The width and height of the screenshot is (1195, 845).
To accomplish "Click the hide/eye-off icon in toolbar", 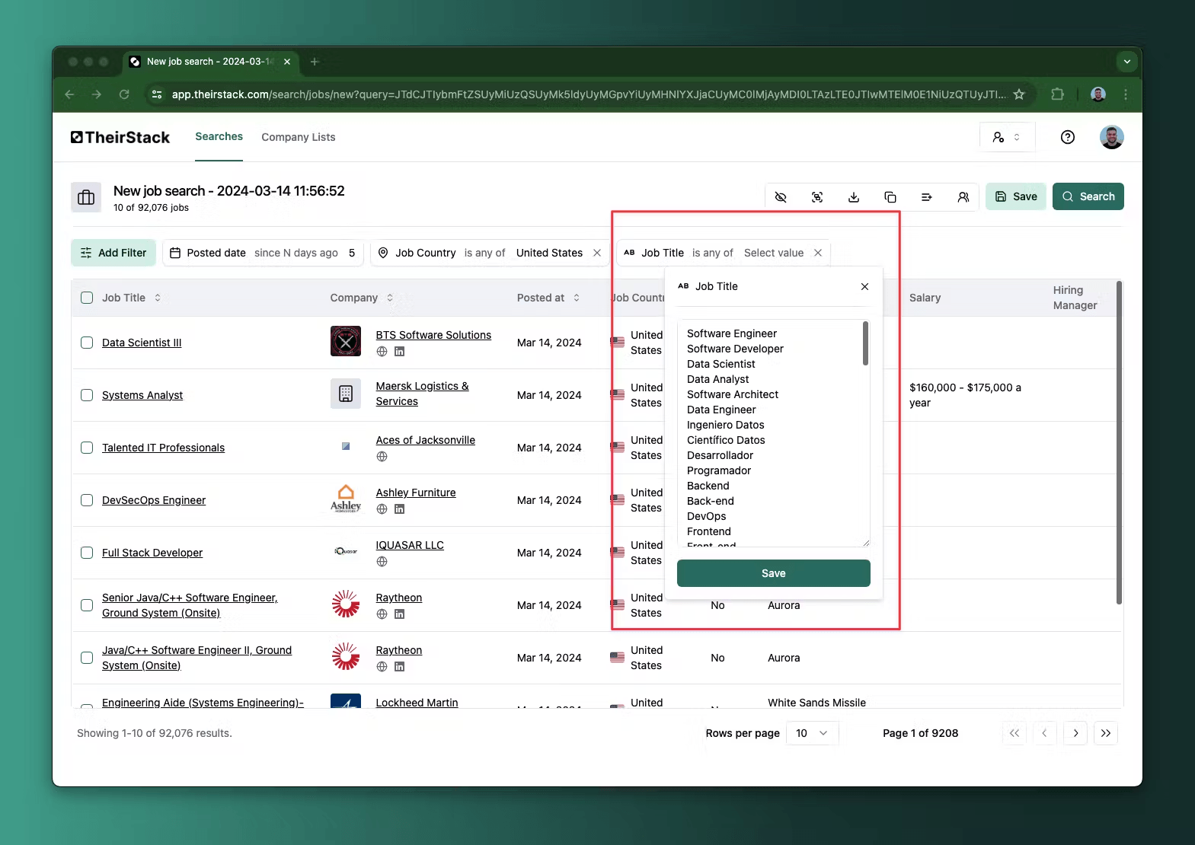I will [x=781, y=197].
